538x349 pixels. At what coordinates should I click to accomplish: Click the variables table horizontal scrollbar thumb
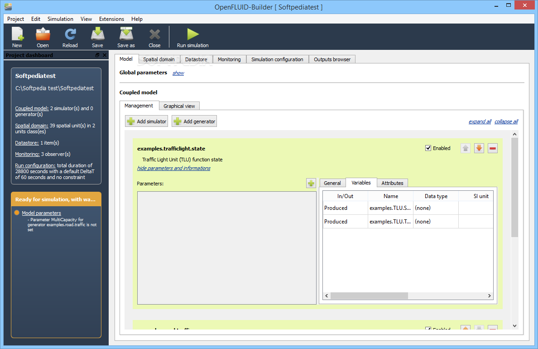pyautogui.click(x=369, y=296)
